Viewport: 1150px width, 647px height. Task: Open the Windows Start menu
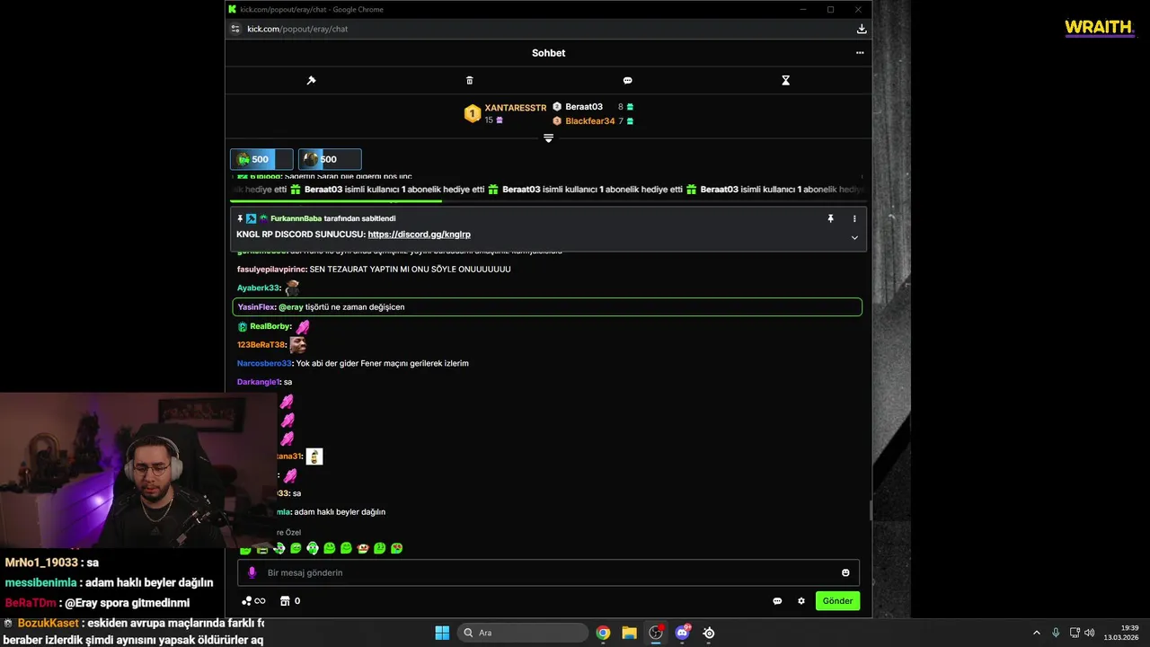pyautogui.click(x=442, y=633)
